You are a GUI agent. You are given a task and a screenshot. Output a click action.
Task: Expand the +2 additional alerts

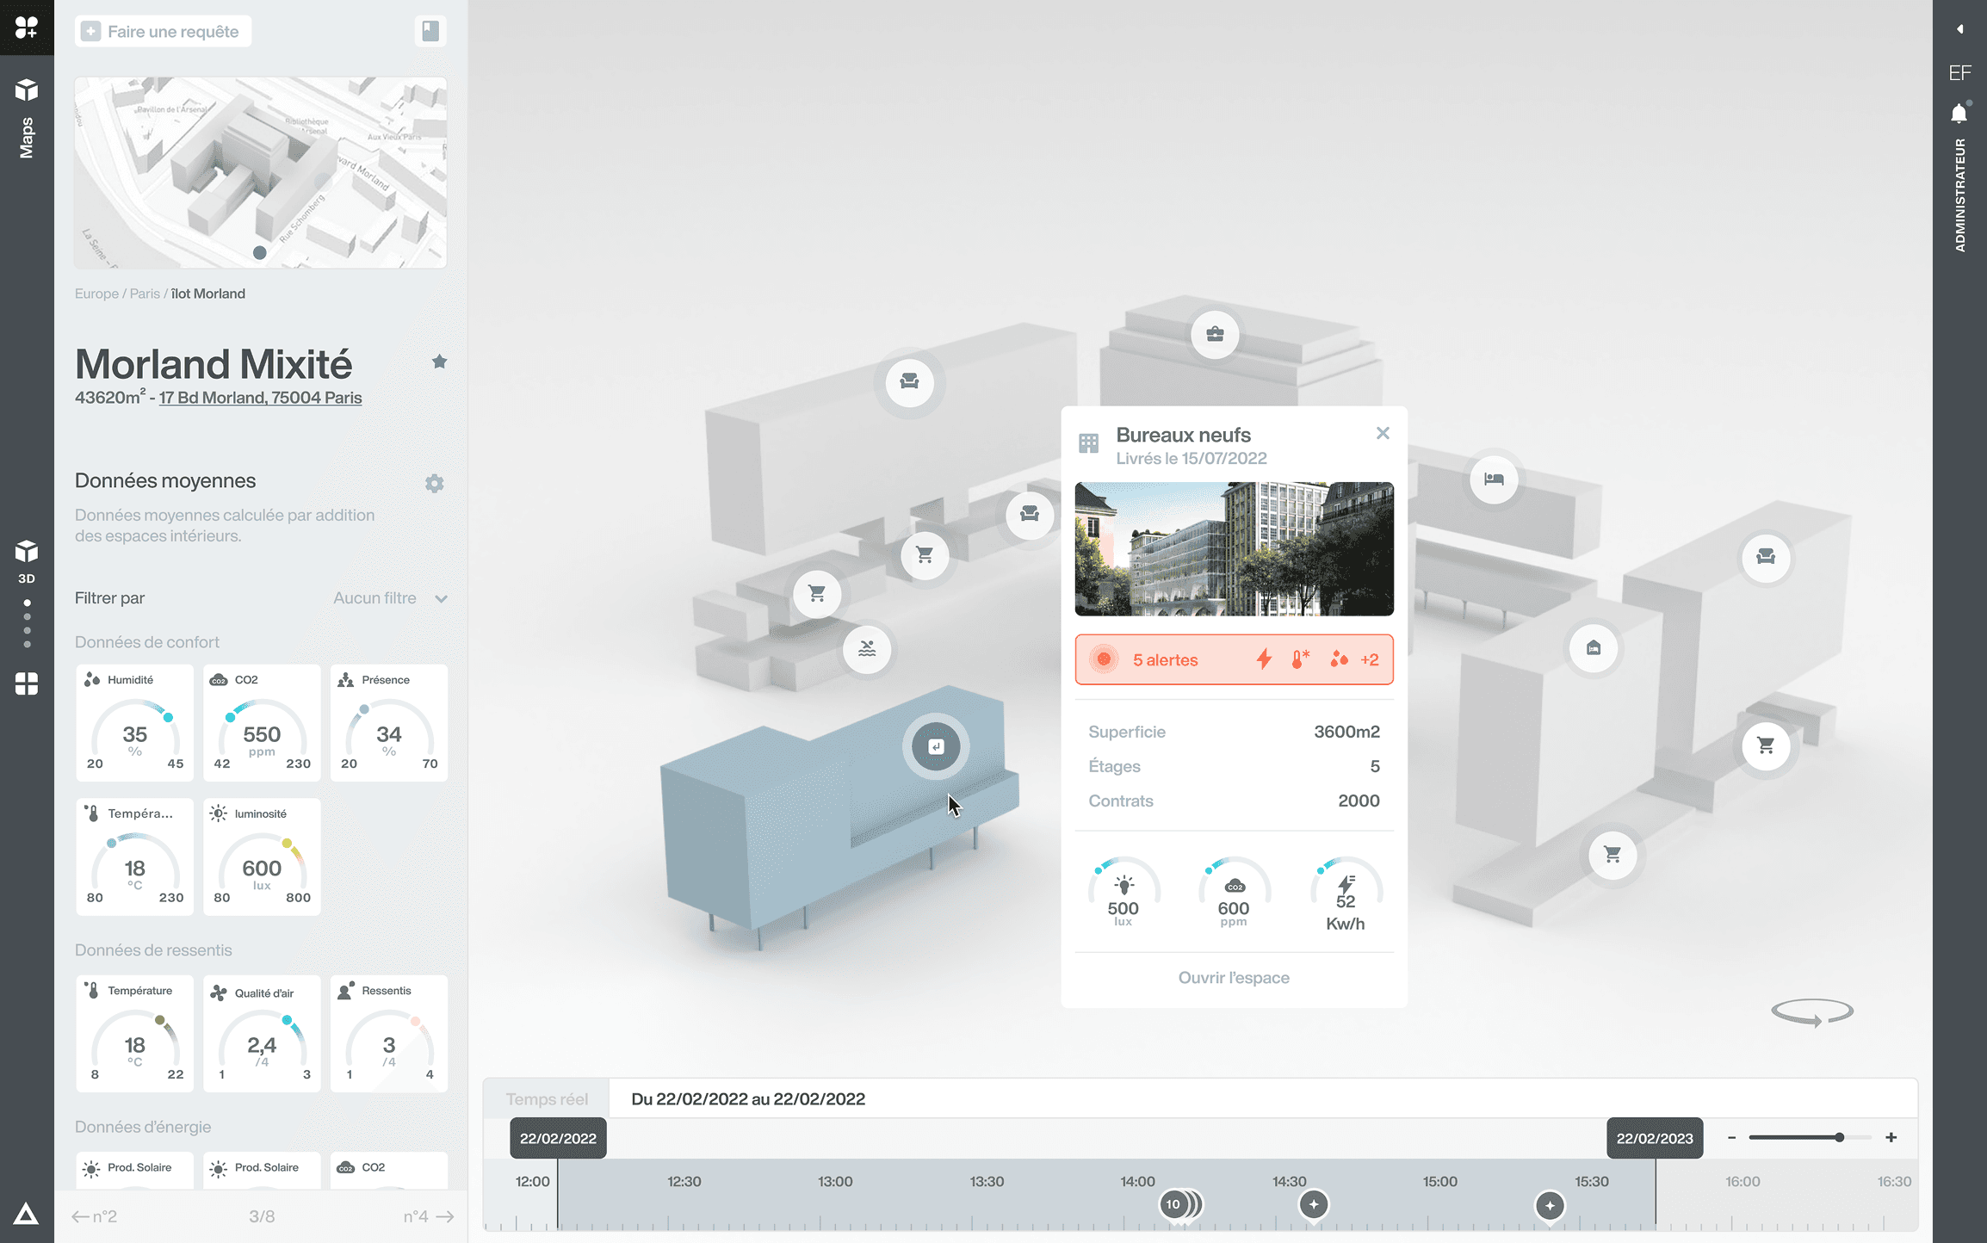(x=1369, y=660)
